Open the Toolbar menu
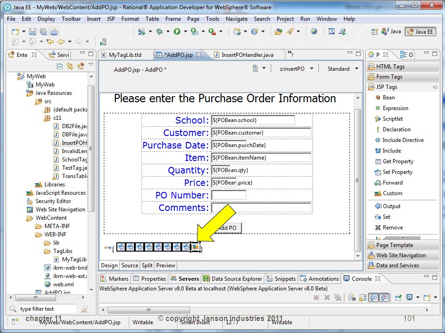 point(71,19)
